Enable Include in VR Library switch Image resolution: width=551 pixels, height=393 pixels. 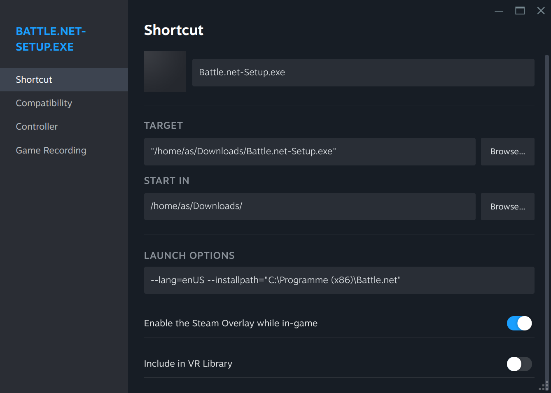pyautogui.click(x=519, y=364)
